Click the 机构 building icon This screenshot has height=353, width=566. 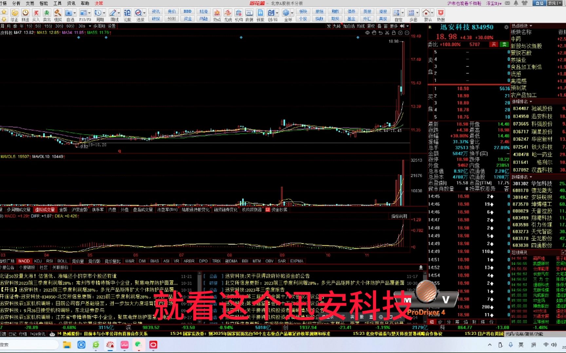click(x=239, y=13)
